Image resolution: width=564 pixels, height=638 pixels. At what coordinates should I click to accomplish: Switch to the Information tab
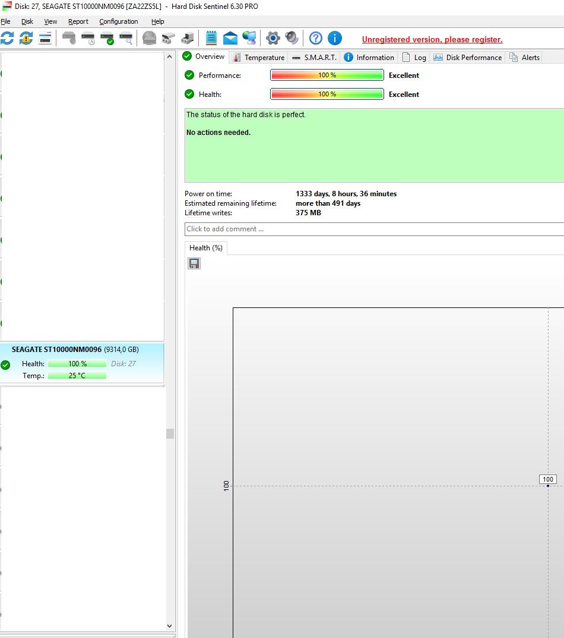click(x=369, y=57)
